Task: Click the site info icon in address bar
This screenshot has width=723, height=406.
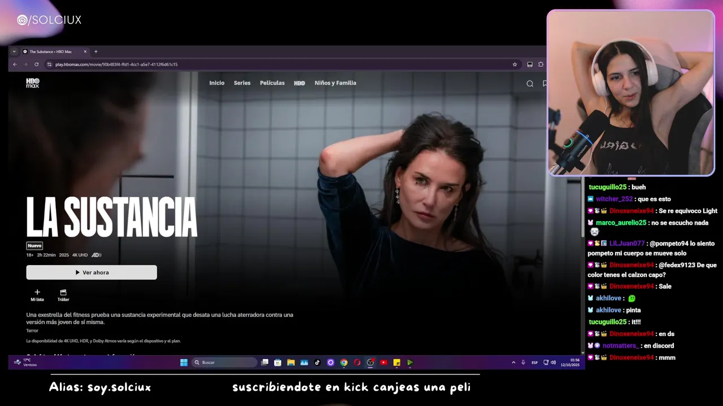Action: [x=49, y=64]
